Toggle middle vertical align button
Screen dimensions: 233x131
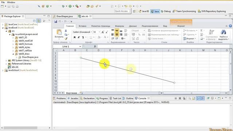(x=117, y=31)
